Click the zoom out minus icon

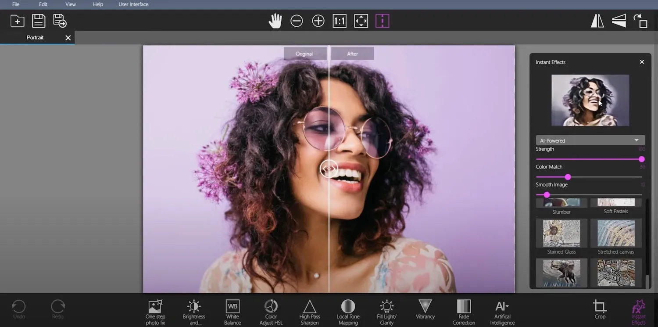297,21
